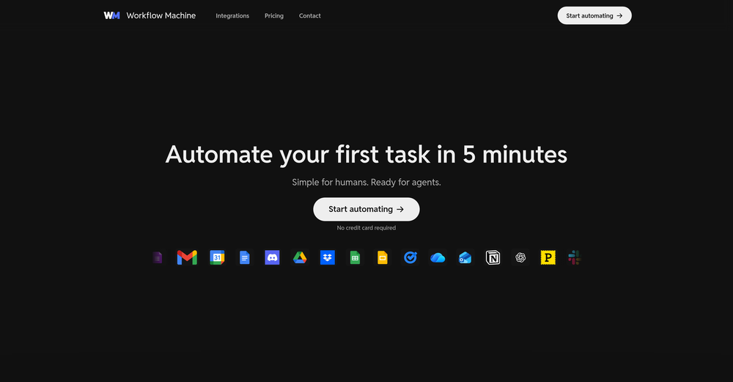Open the OneDrive cloud icon
The width and height of the screenshot is (733, 382).
point(438,257)
